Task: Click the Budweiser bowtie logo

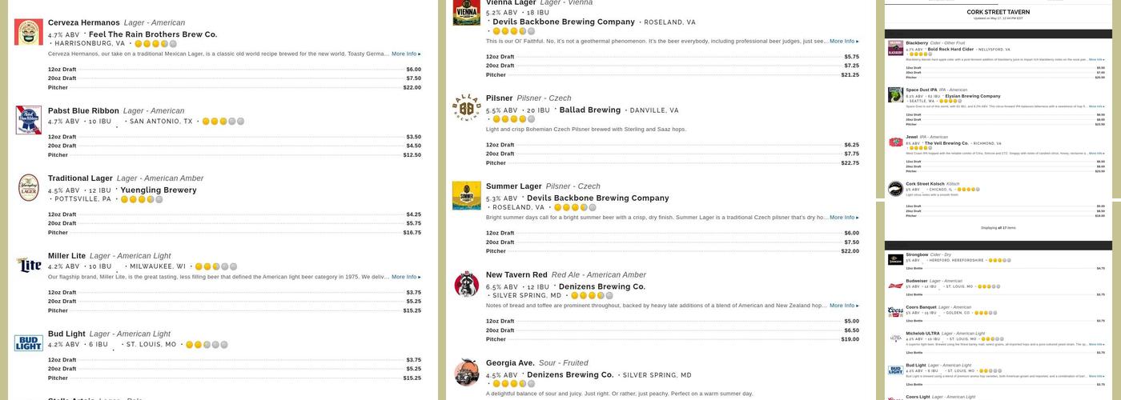Action: click(x=895, y=286)
